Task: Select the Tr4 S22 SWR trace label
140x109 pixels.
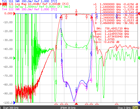Action: pos(29,9)
